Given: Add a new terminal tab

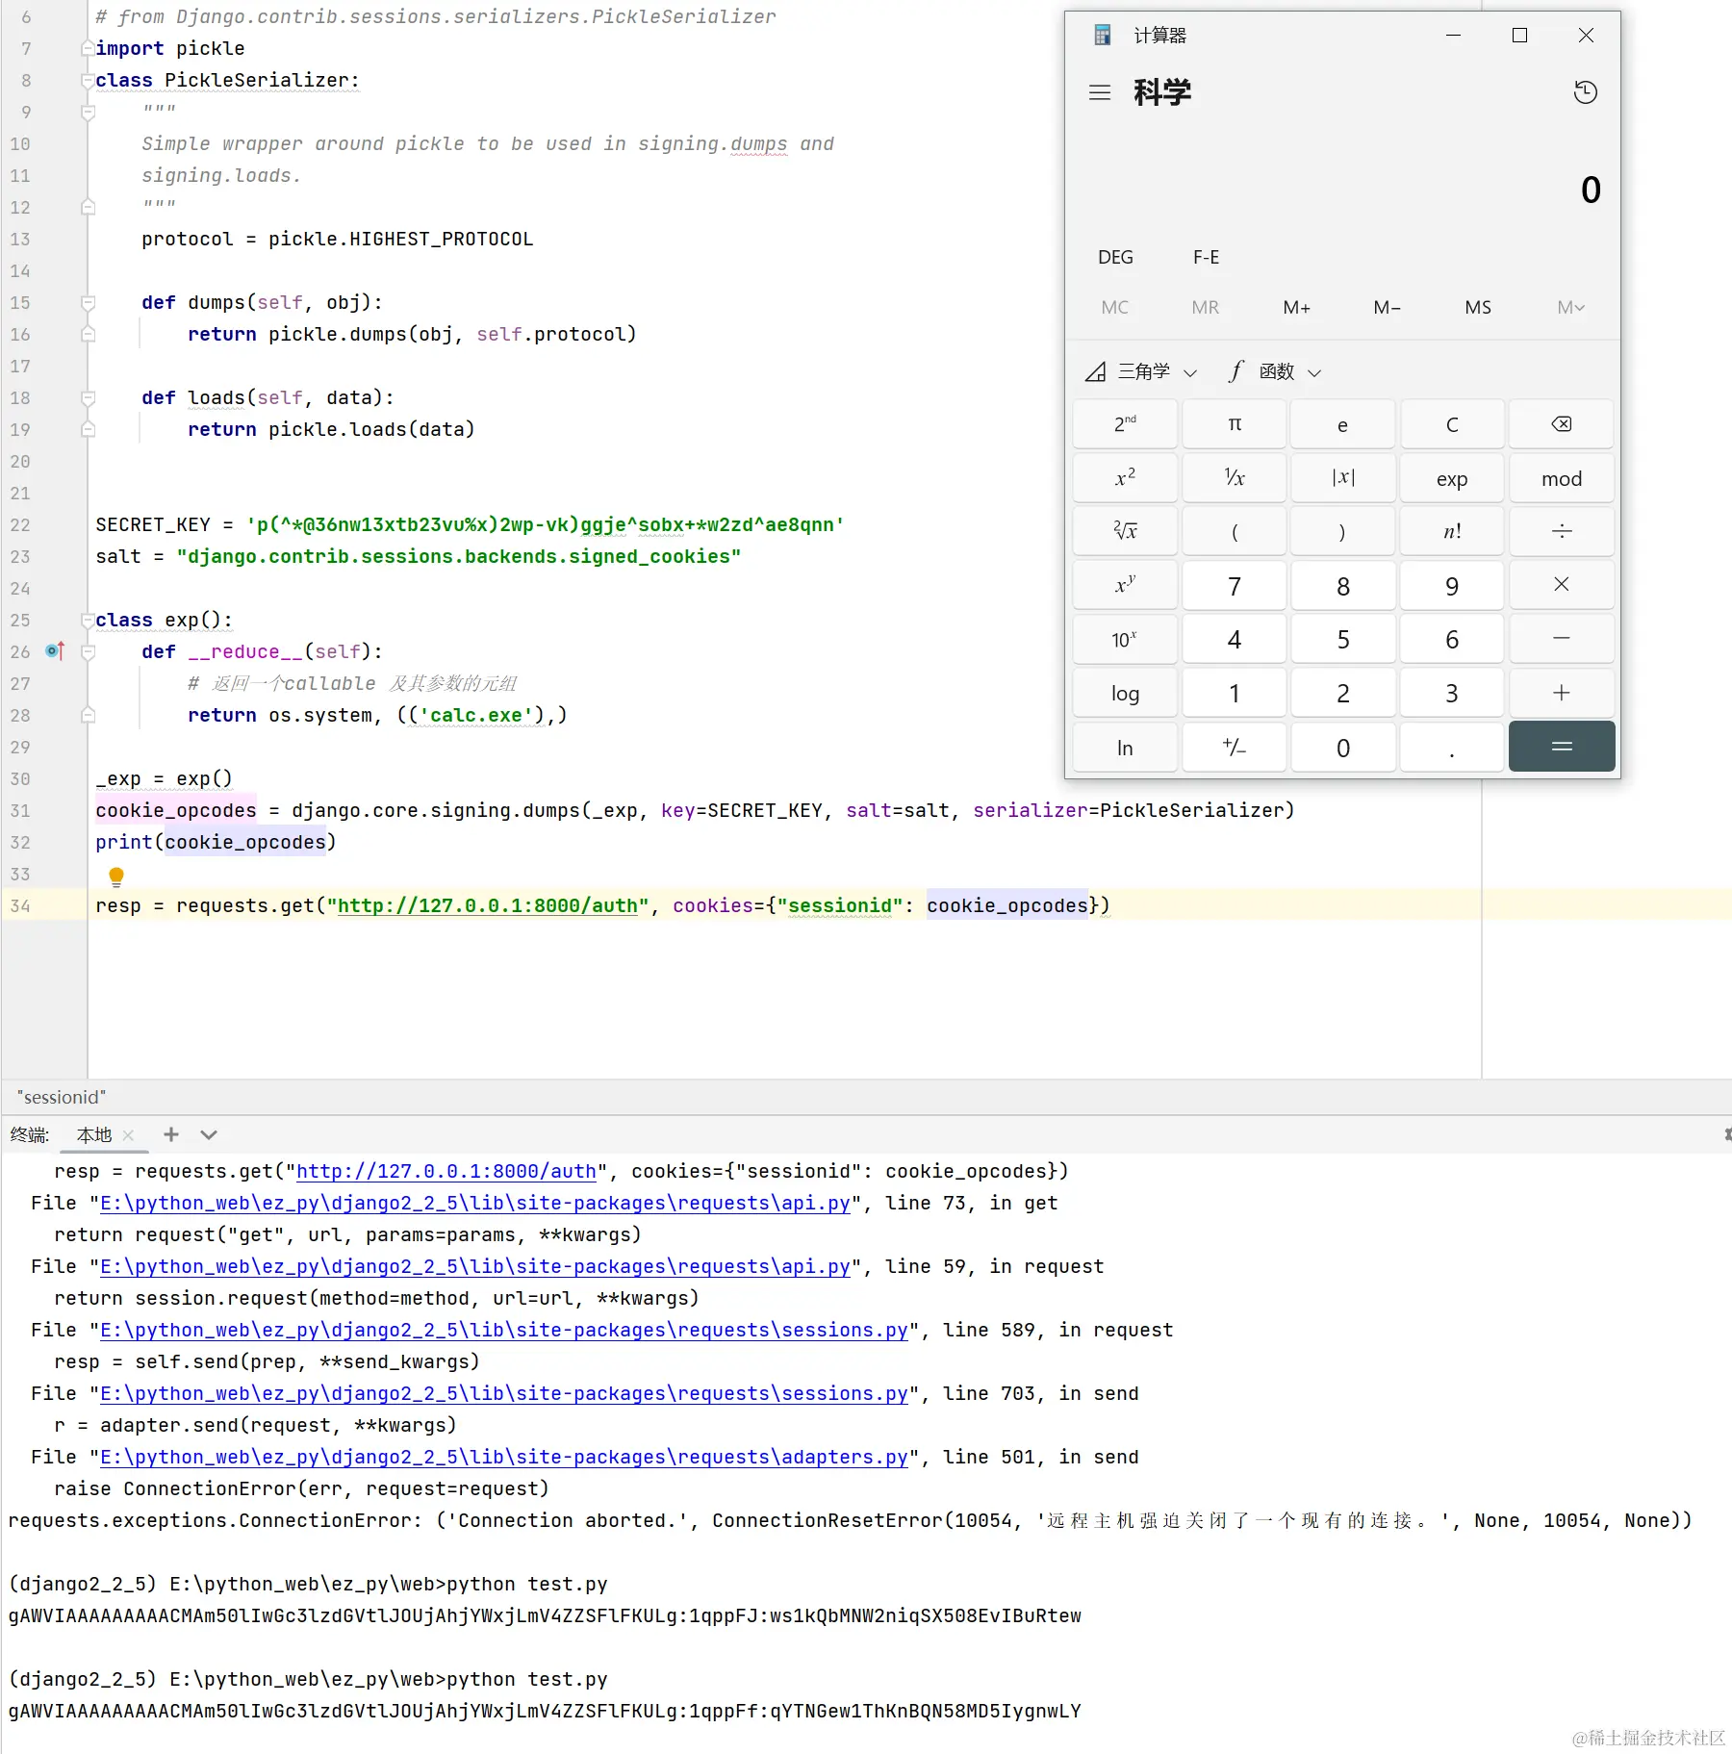Looking at the screenshot, I should (171, 1134).
